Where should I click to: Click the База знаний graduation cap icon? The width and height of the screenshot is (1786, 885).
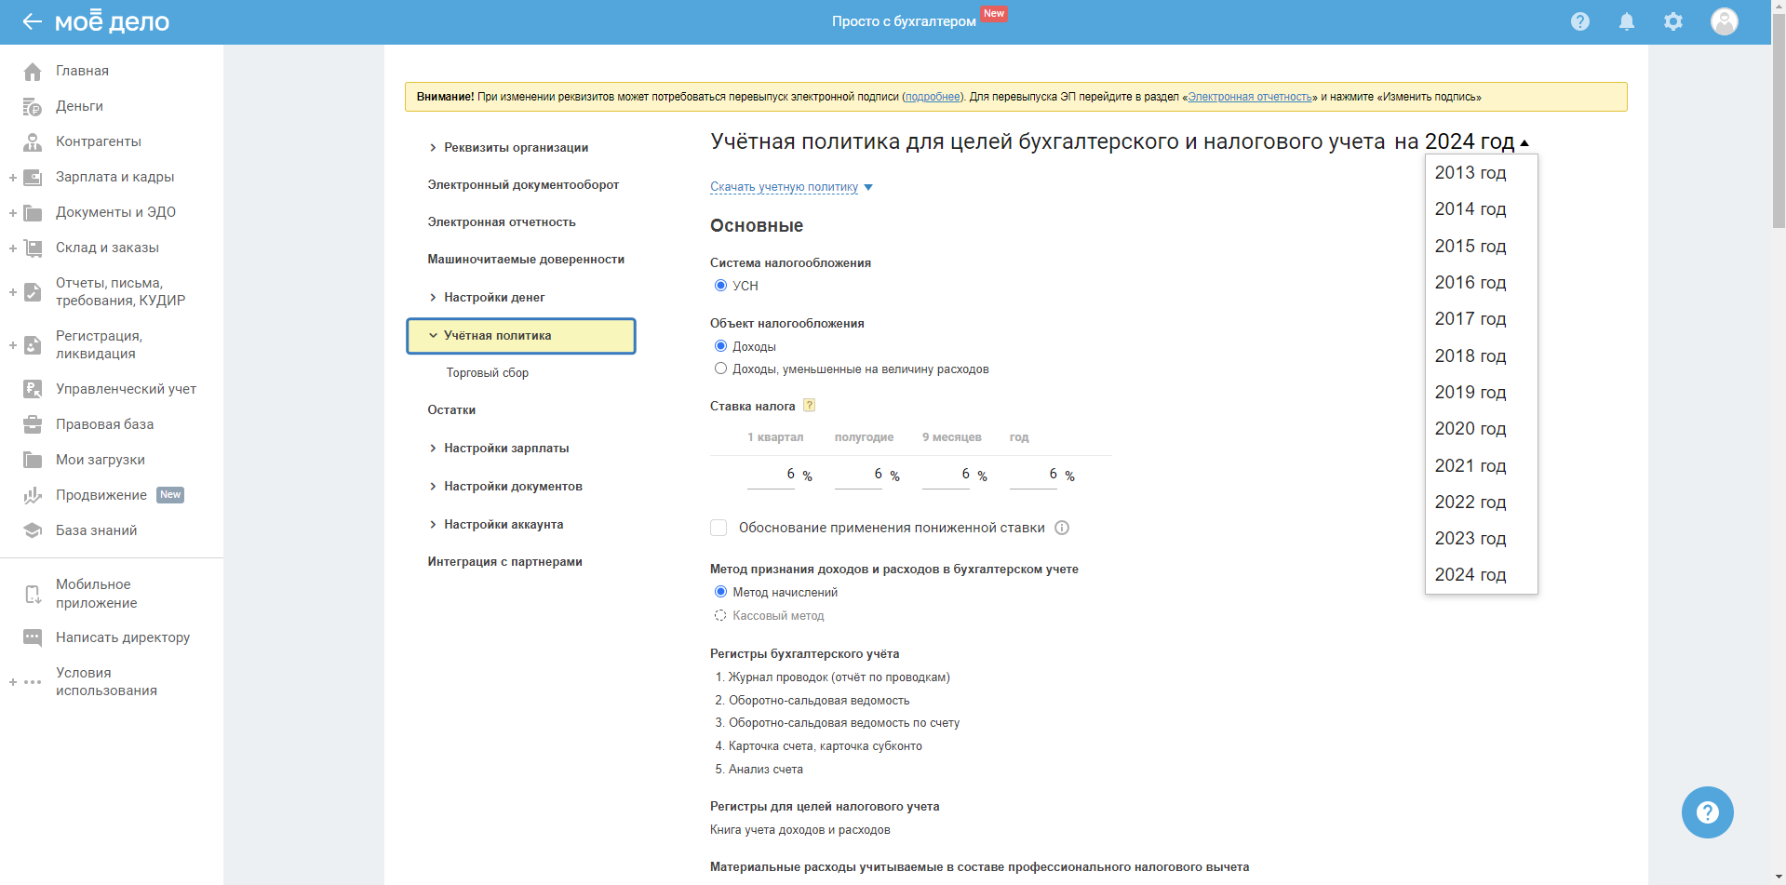click(33, 531)
